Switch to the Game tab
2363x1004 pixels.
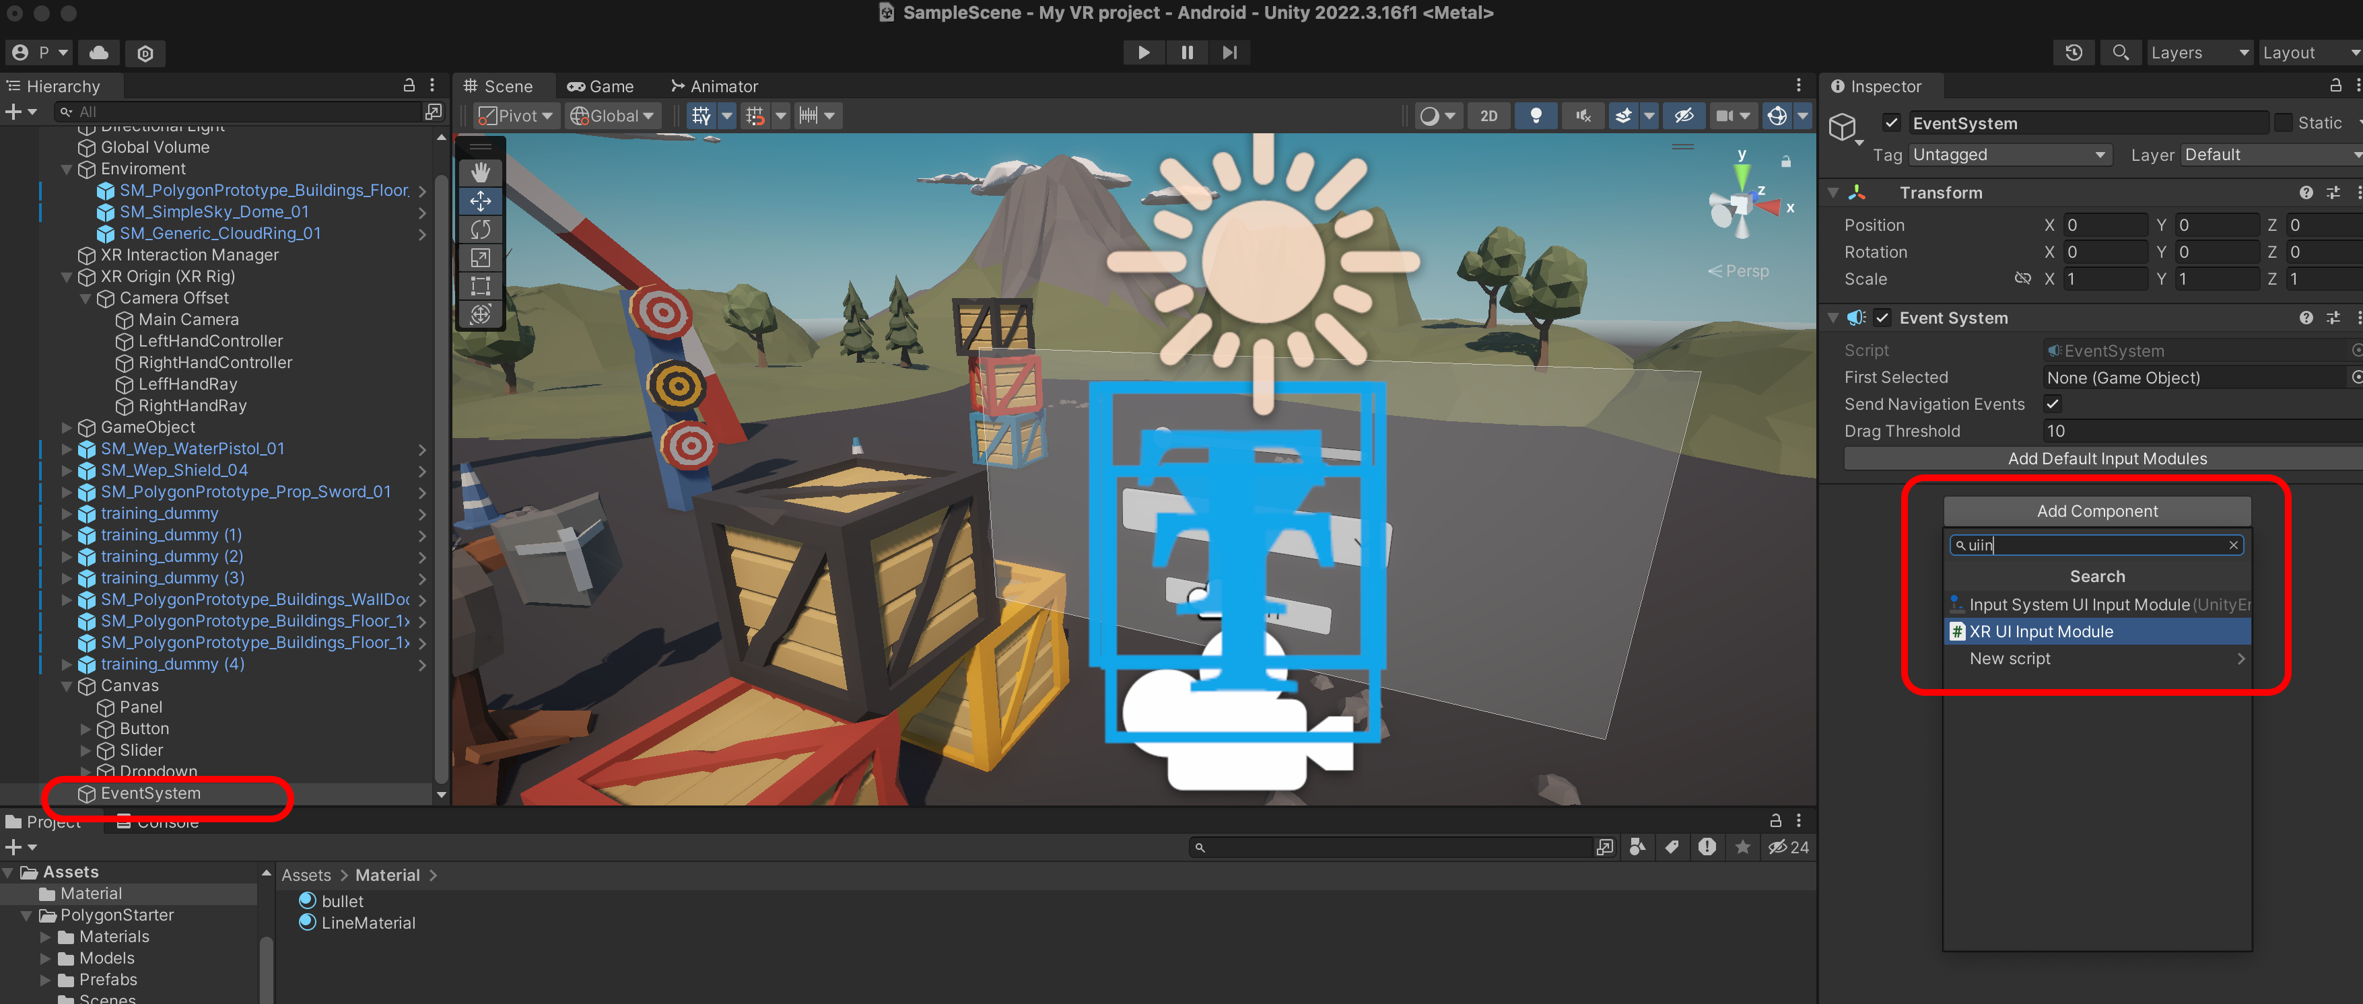coord(601,86)
